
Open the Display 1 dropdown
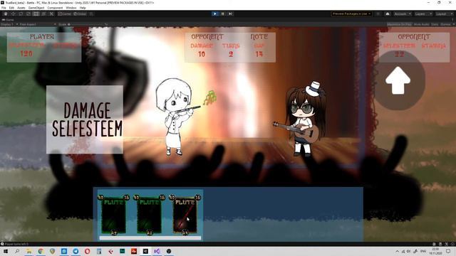9,24
